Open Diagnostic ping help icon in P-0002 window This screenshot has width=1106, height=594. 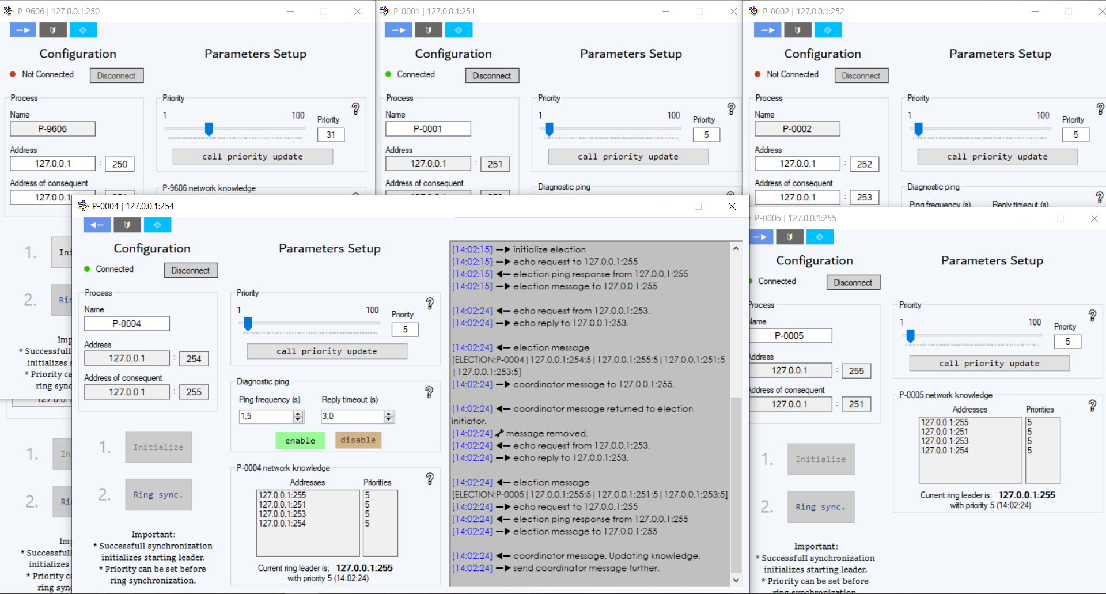coord(1100,198)
